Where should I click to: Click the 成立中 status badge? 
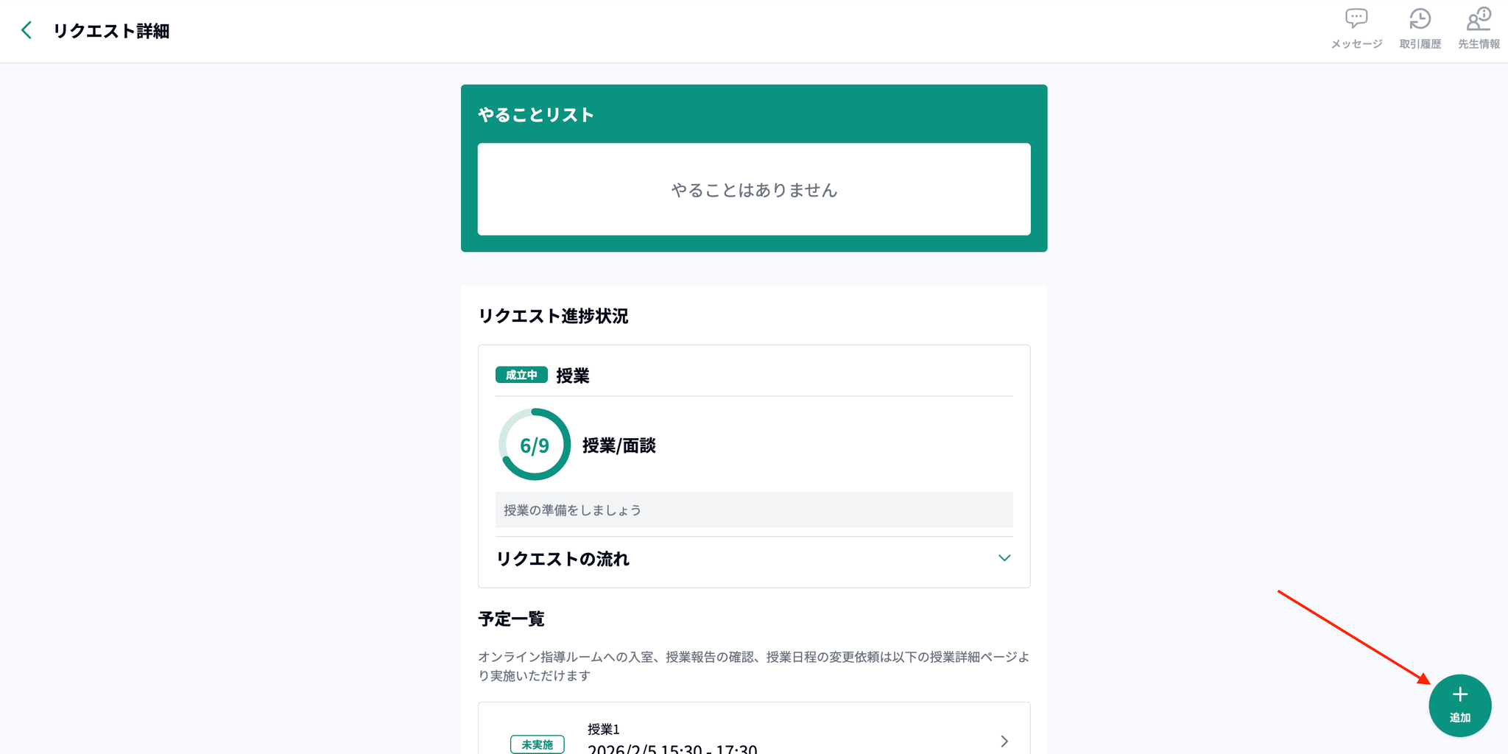pyautogui.click(x=521, y=375)
